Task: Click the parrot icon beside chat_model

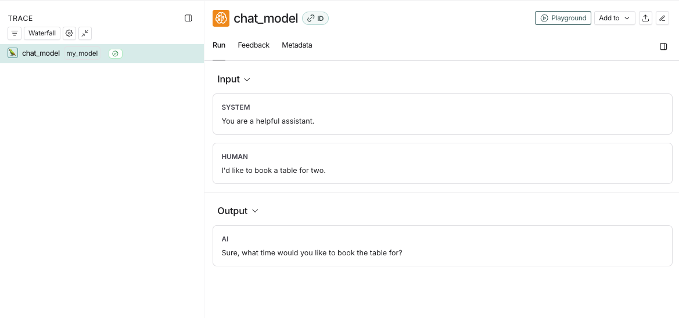Action: (13, 53)
